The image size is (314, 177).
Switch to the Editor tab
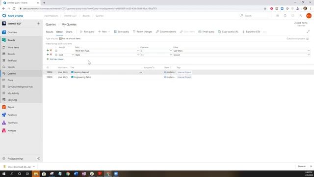[x=59, y=31]
